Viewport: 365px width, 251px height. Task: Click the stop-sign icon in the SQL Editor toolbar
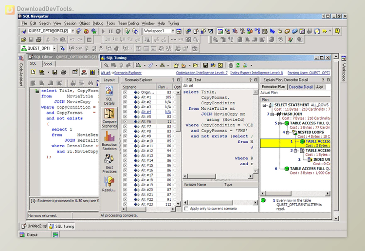(x=84, y=72)
